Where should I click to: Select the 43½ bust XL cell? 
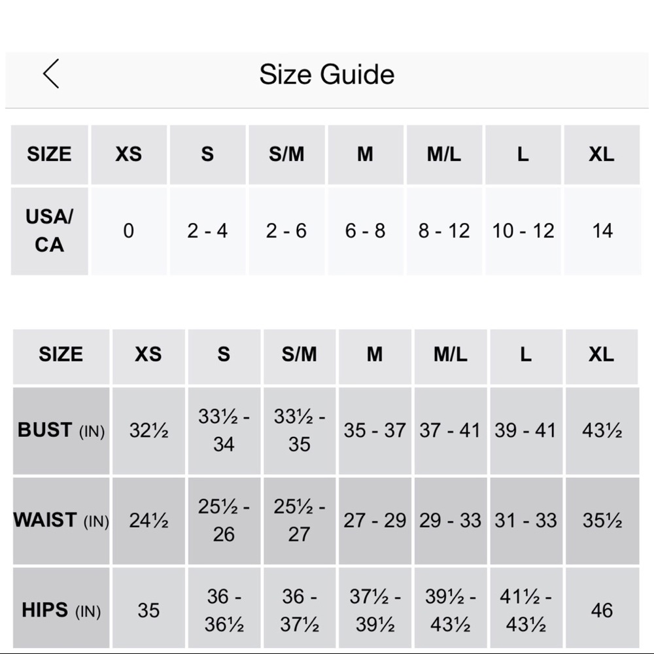602,430
